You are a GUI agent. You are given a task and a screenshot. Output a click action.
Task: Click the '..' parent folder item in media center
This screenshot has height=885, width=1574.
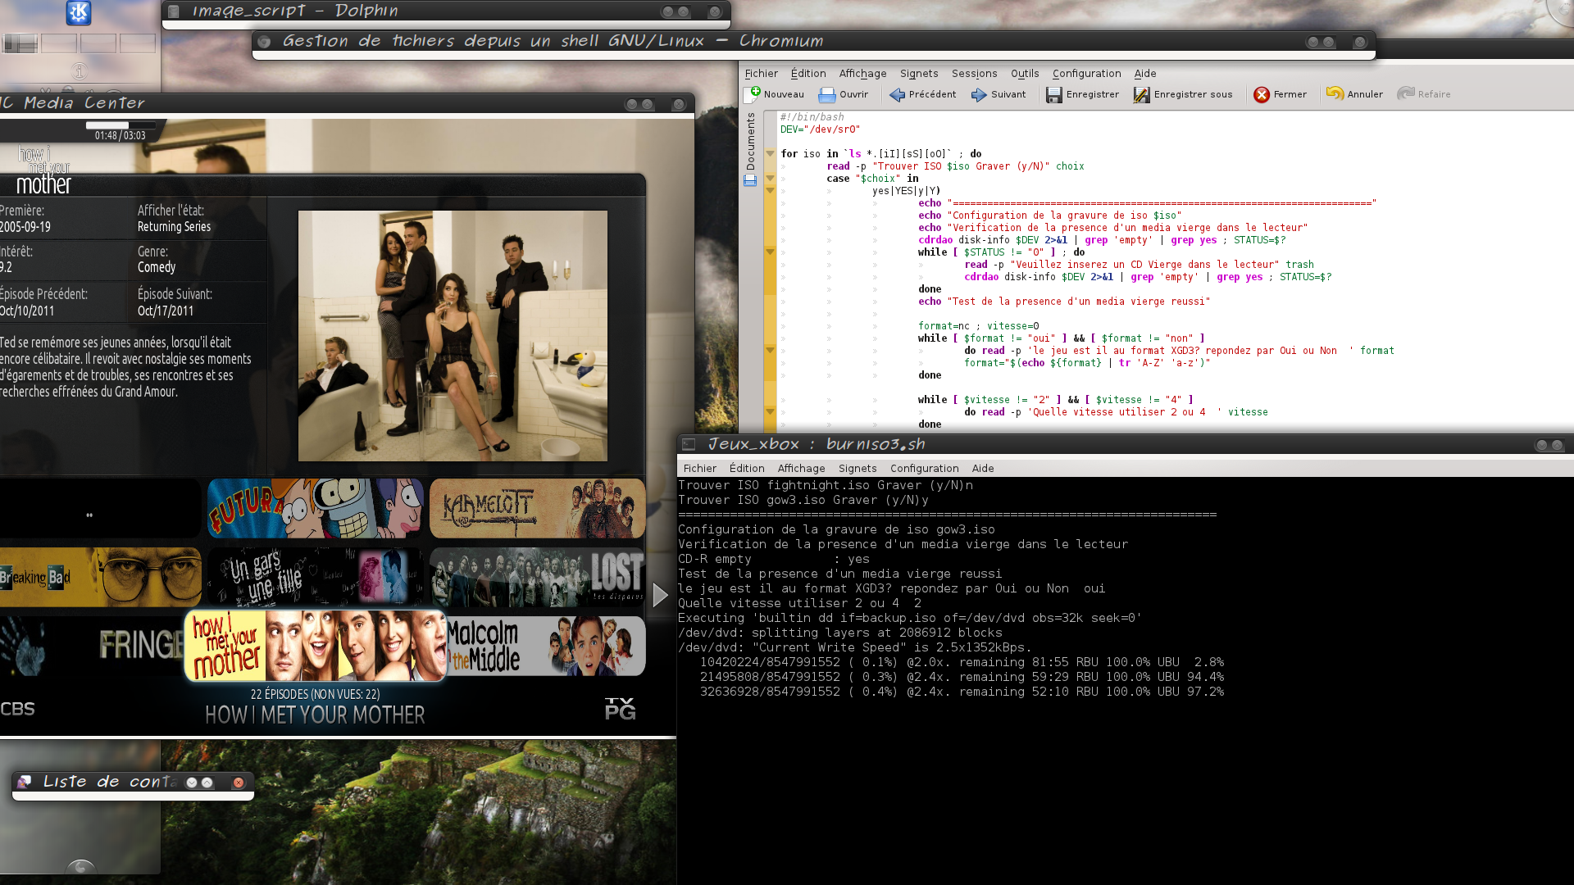[x=100, y=509]
